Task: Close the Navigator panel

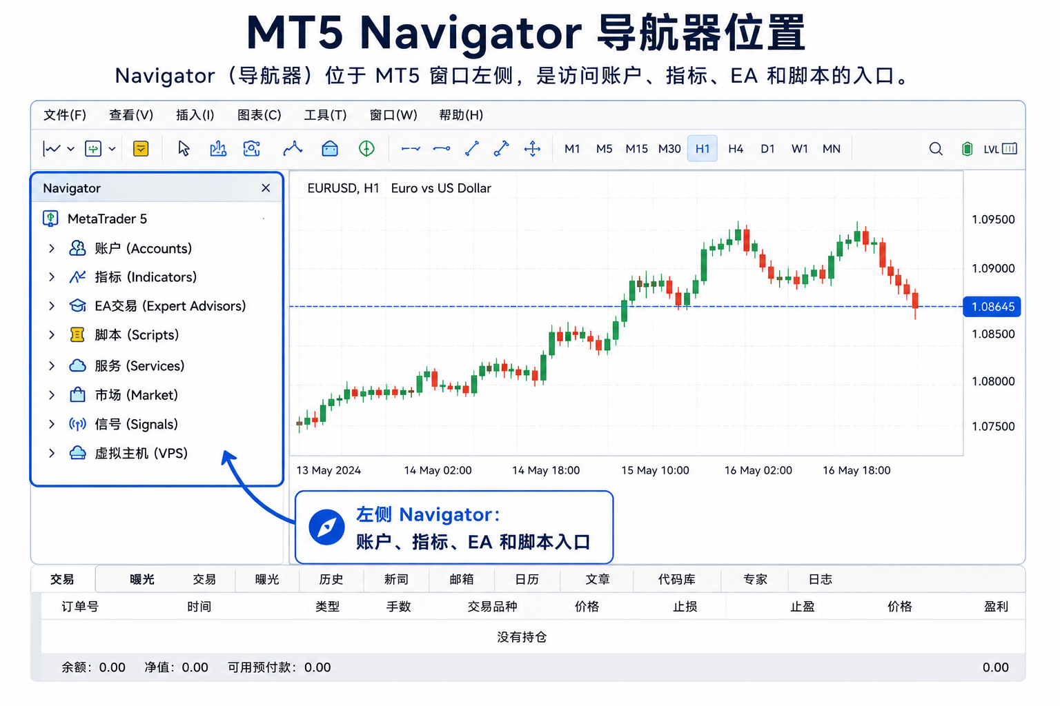Action: point(266,188)
